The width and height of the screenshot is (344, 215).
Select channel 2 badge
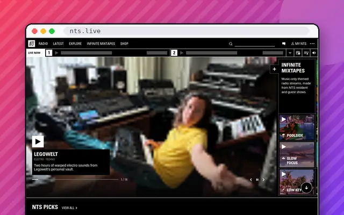tap(174, 53)
